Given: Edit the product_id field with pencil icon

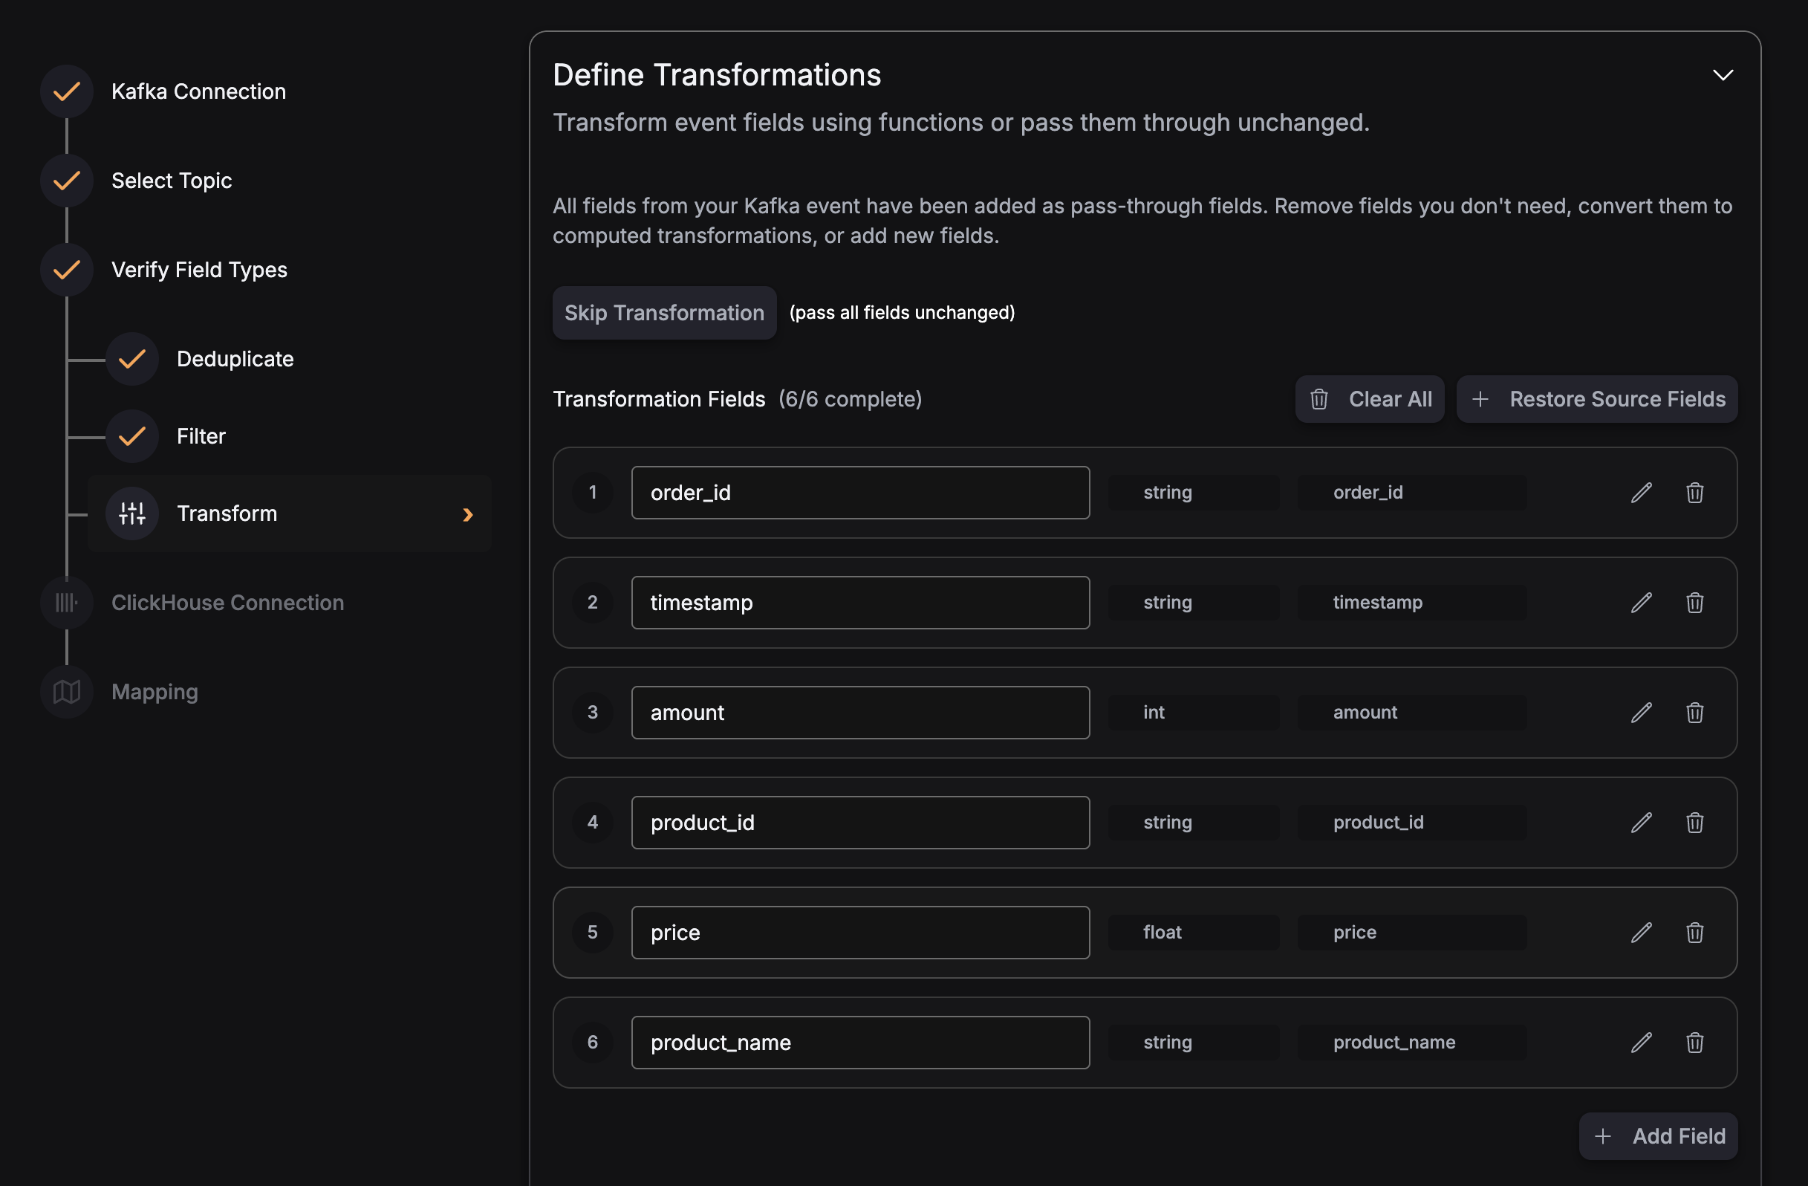Looking at the screenshot, I should pos(1641,822).
